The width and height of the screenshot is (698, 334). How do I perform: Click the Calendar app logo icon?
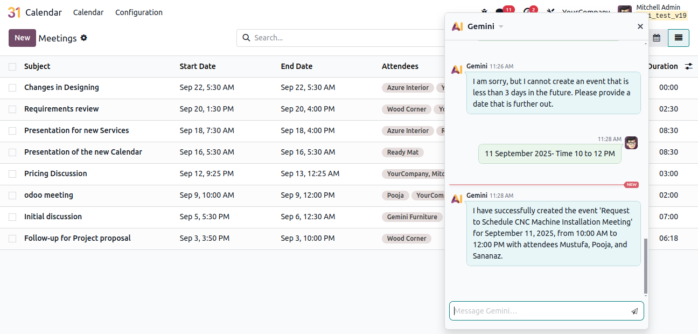(14, 12)
